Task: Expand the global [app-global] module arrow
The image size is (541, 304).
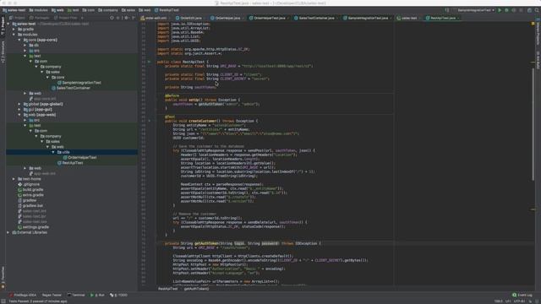Action: [19, 104]
